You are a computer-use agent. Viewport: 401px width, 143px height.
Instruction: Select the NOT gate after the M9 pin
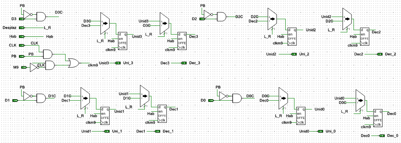(x=34, y=67)
